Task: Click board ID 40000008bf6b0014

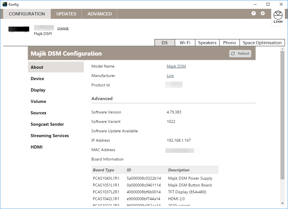Action: coord(144,192)
